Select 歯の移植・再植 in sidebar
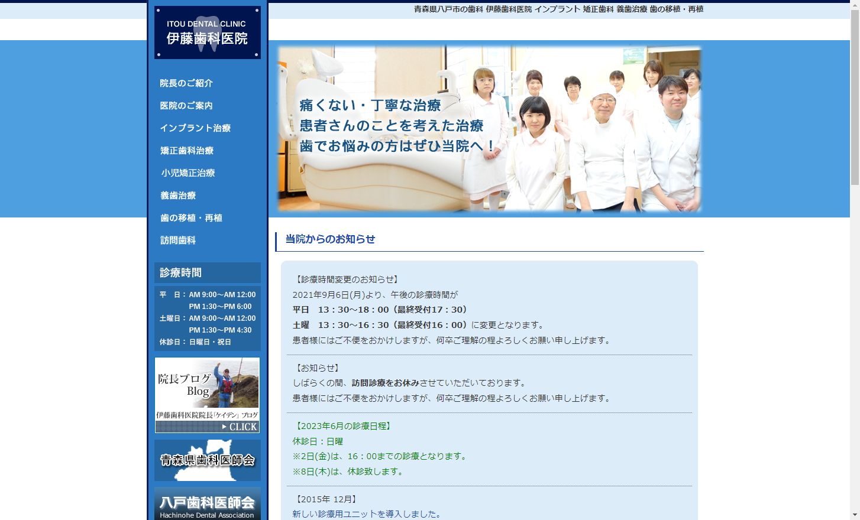The width and height of the screenshot is (860, 520). point(191,218)
